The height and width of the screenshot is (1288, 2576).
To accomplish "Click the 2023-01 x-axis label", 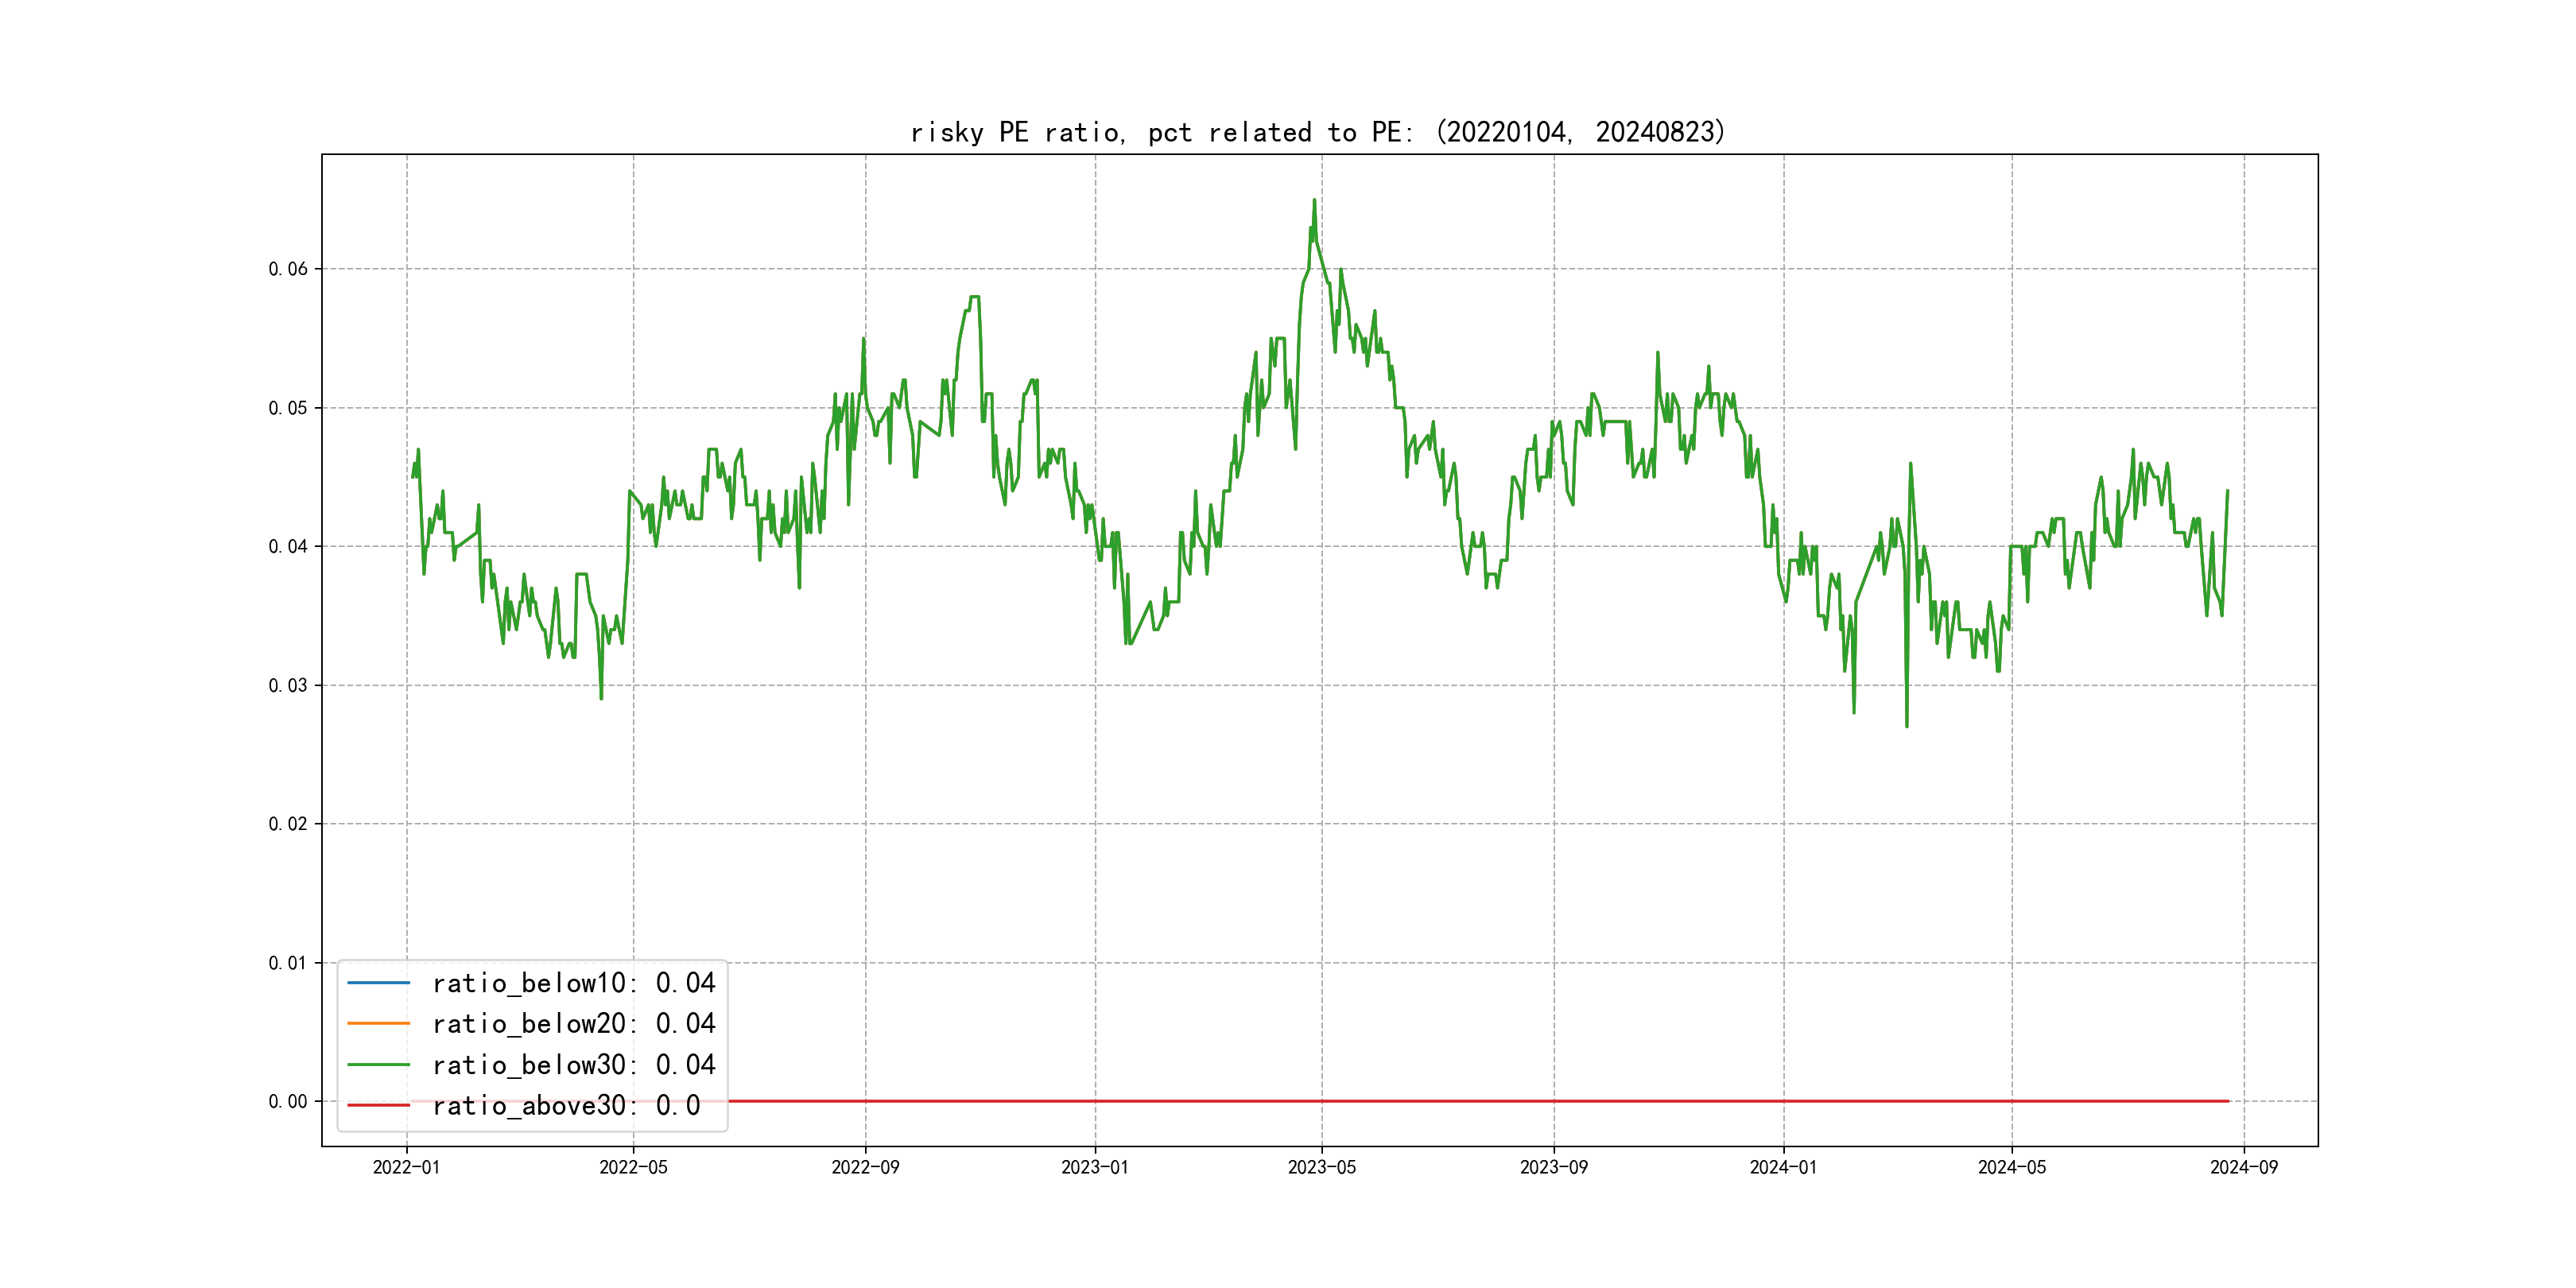I will coord(1094,1168).
